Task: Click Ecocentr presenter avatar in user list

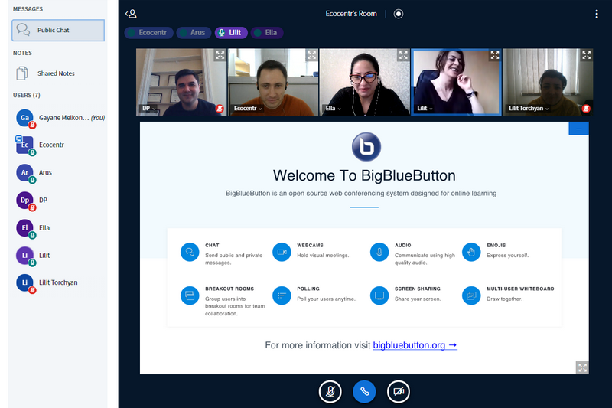Action: (x=24, y=145)
